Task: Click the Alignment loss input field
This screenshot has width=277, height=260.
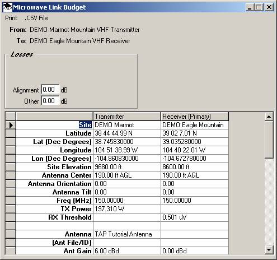Action: point(50,90)
